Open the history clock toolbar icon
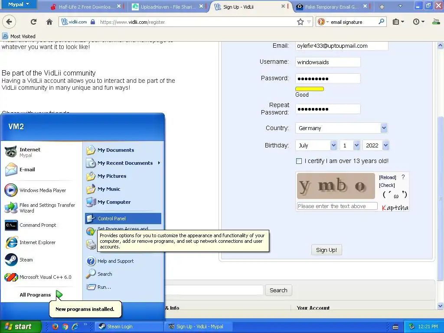Image resolution: width=444 pixels, height=333 pixels. (x=418, y=22)
